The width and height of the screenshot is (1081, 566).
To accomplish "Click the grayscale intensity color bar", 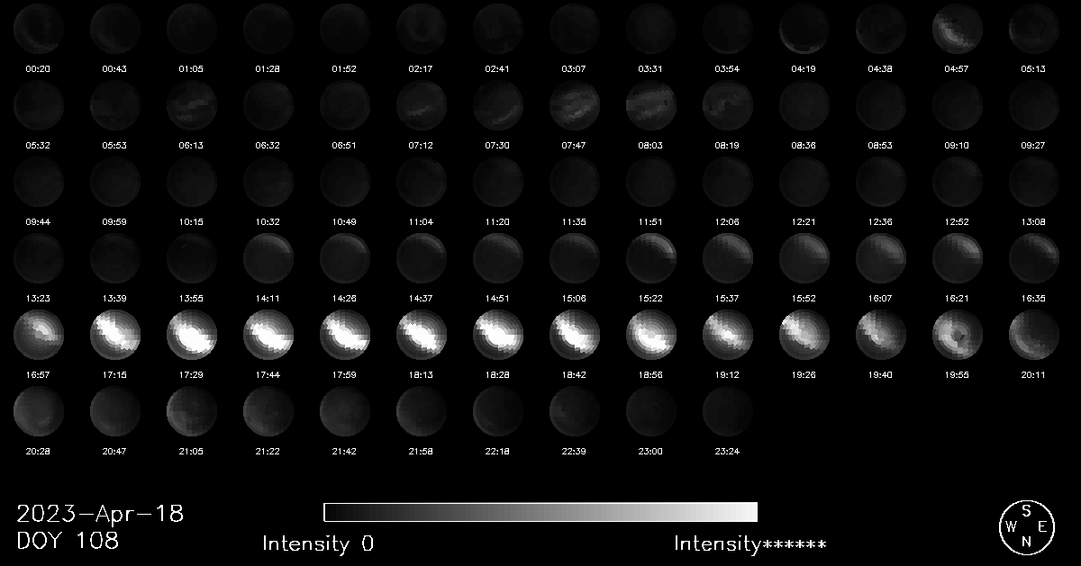I will click(x=540, y=512).
